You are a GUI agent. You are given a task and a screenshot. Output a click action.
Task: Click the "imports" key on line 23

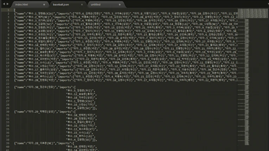(66, 87)
